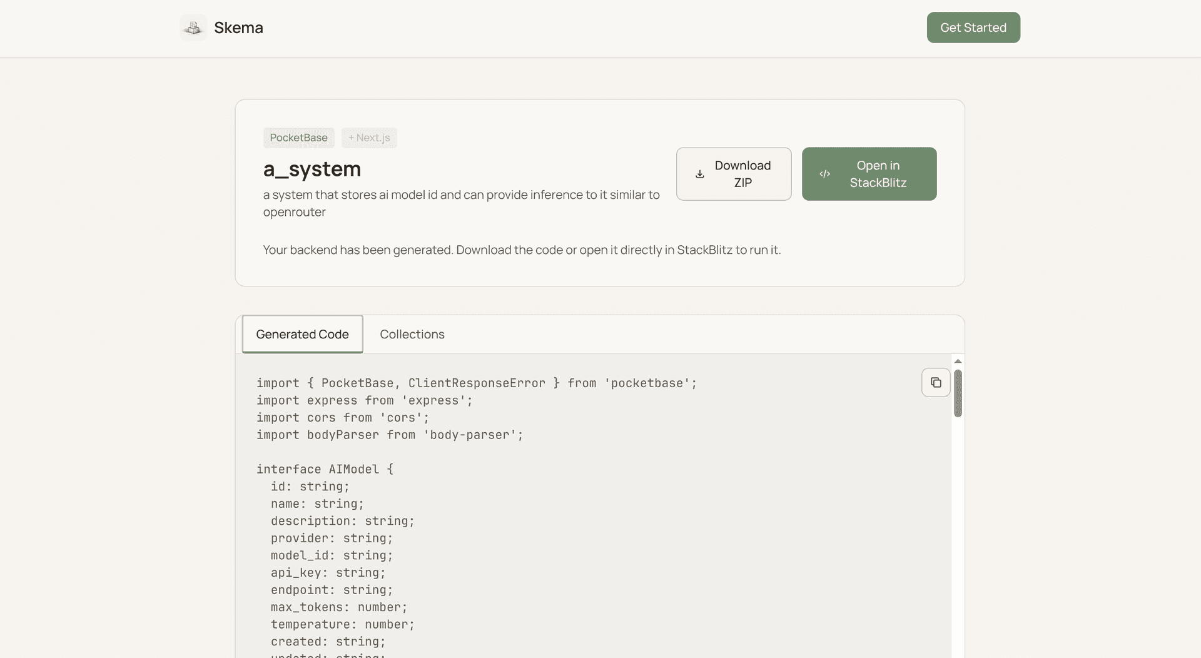1201x658 pixels.
Task: Open project in StackBlitz
Action: [x=869, y=174]
